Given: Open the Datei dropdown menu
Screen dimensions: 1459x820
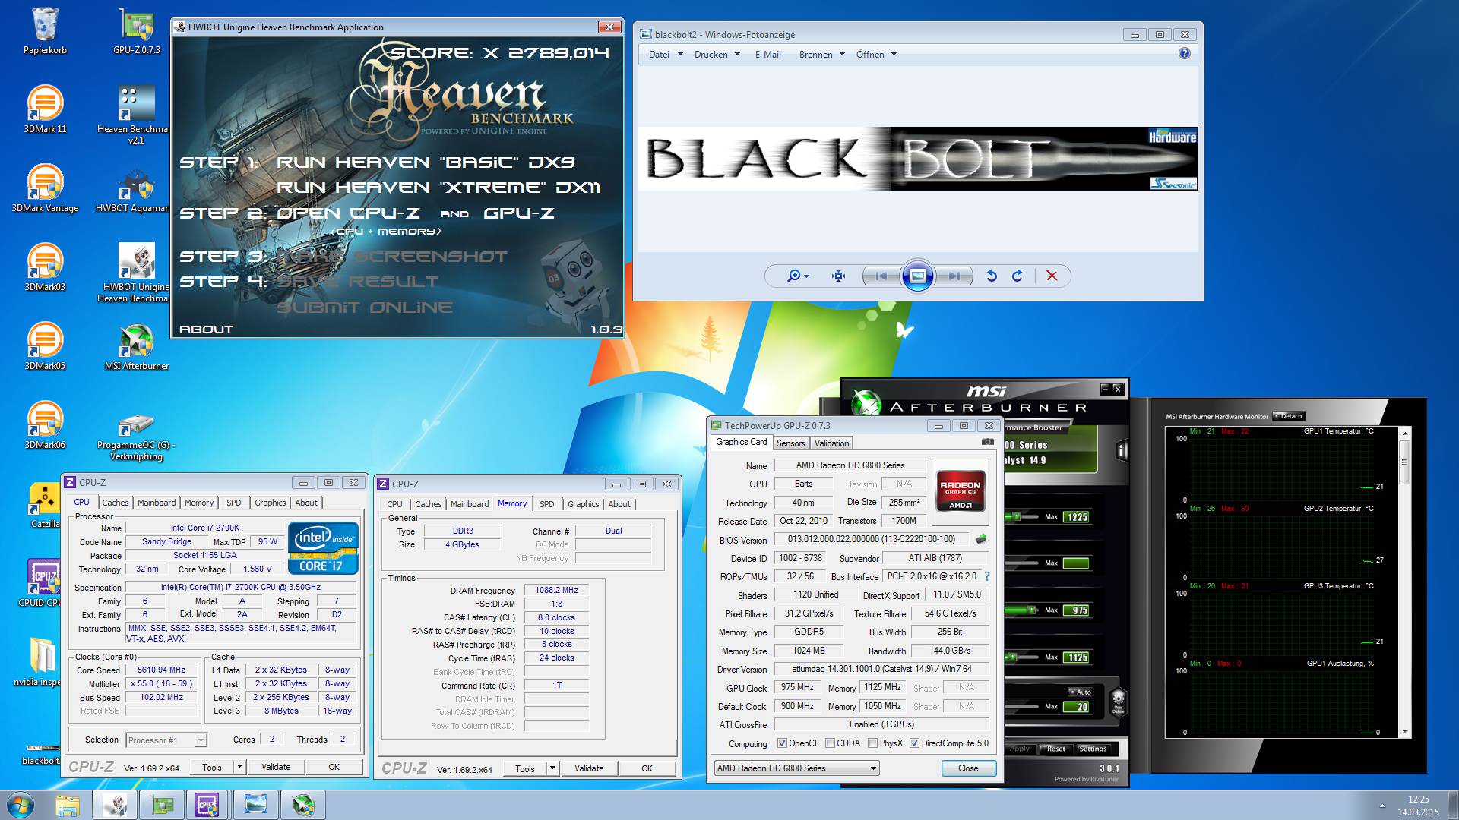Looking at the screenshot, I should (666, 55).
